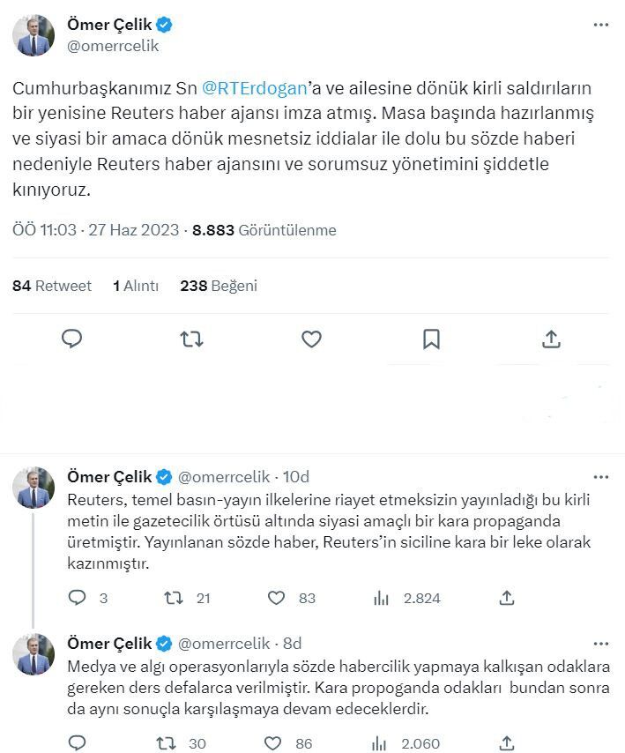Bookmark the main tweet

(431, 339)
